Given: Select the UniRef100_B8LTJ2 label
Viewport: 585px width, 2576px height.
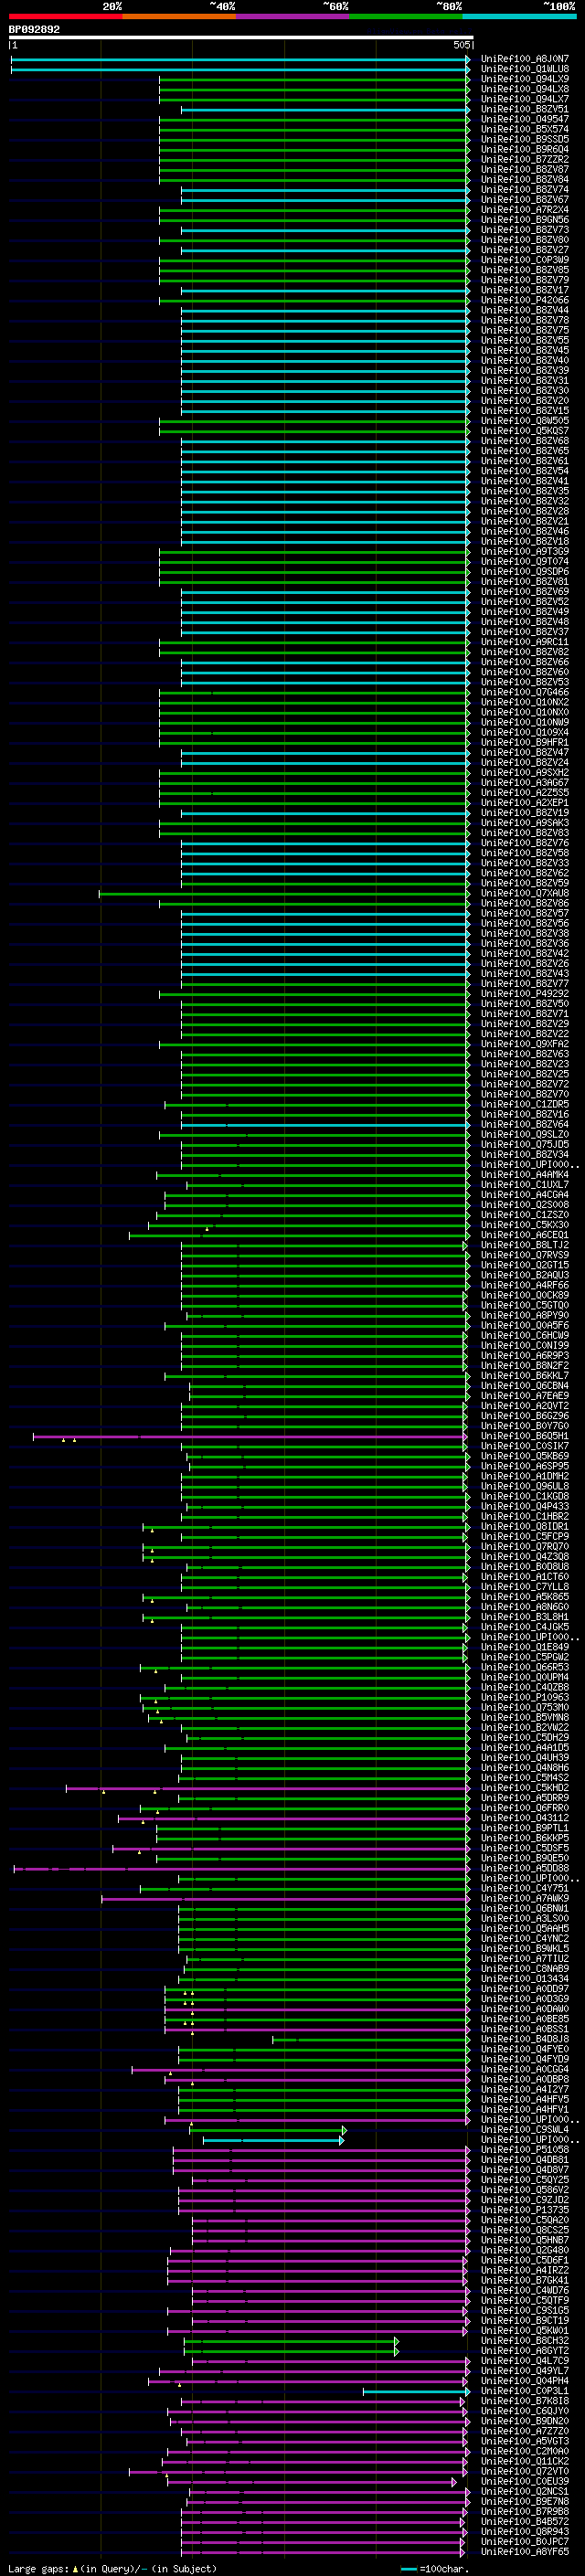Looking at the screenshot, I should (525, 1245).
